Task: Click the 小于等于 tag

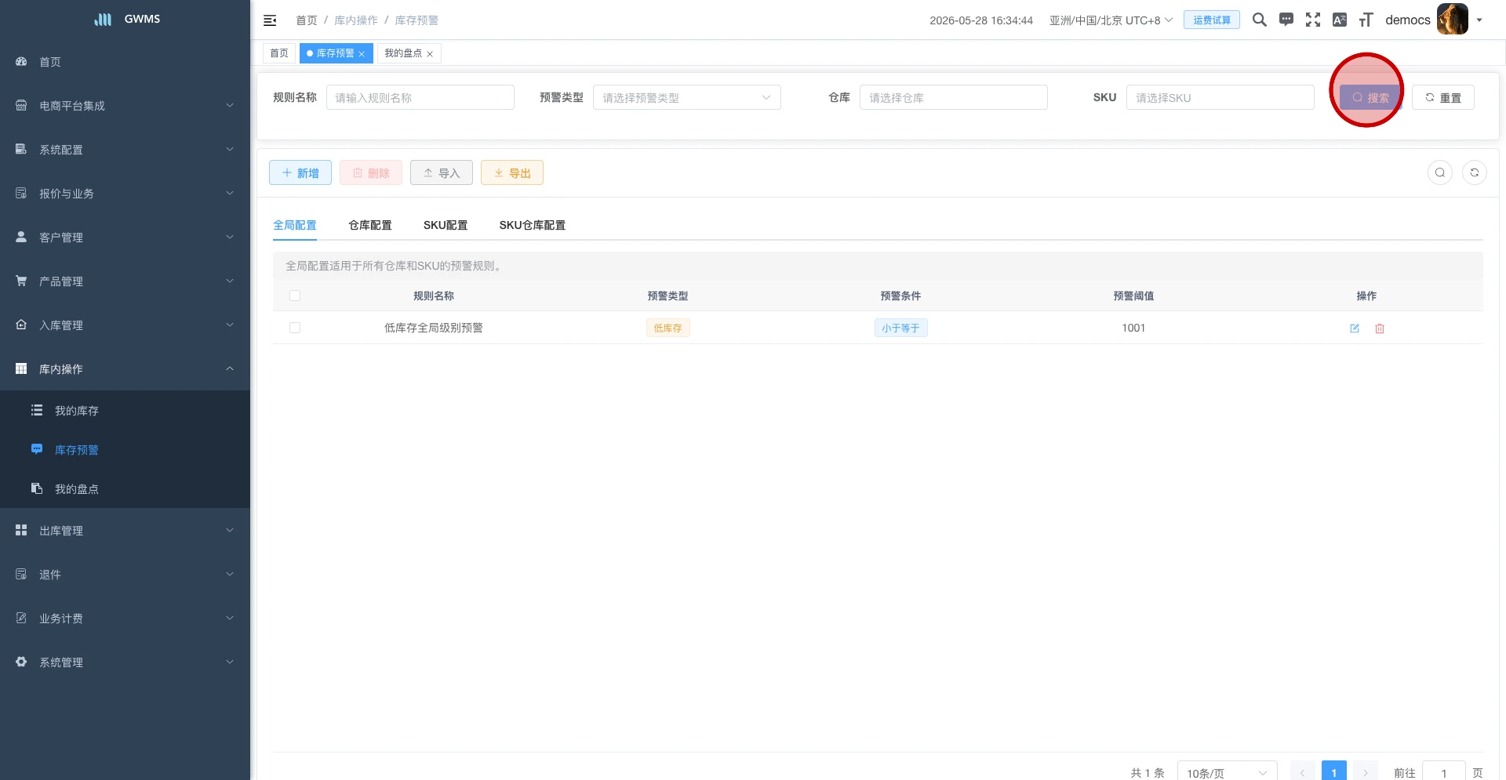Action: click(900, 328)
